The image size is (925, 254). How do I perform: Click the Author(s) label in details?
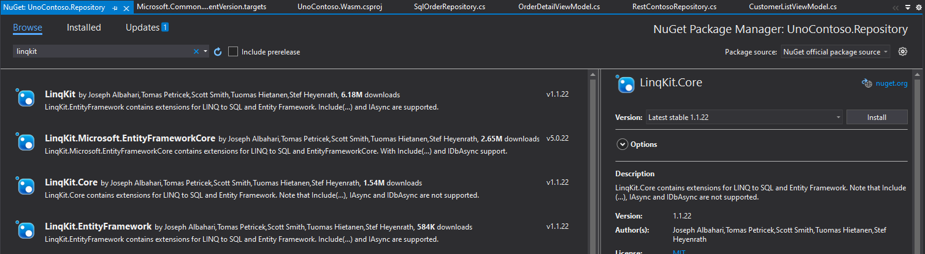click(x=632, y=230)
